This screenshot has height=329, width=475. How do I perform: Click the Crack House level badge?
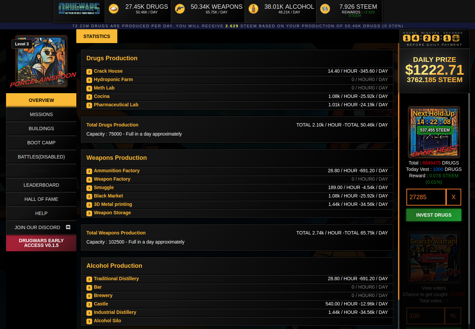pyautogui.click(x=89, y=72)
